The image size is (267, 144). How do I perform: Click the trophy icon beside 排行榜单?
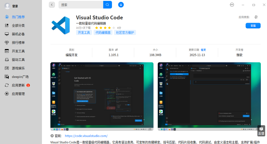pyautogui.click(x=7, y=43)
